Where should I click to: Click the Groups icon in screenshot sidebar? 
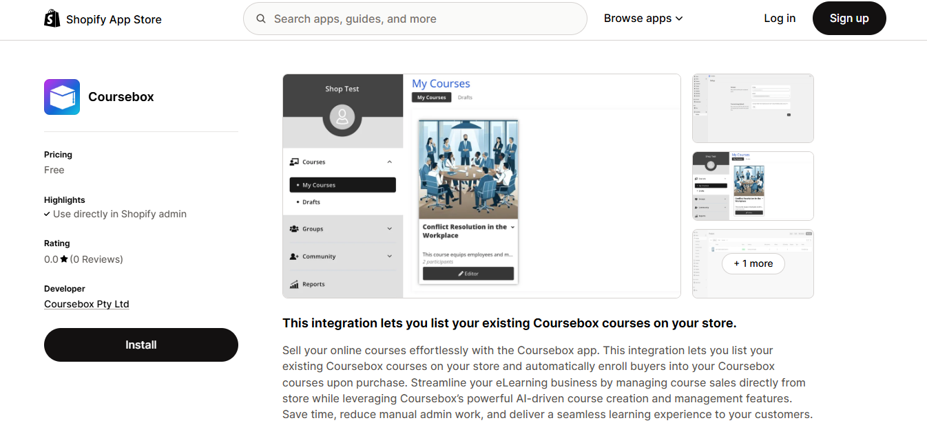pyautogui.click(x=294, y=229)
